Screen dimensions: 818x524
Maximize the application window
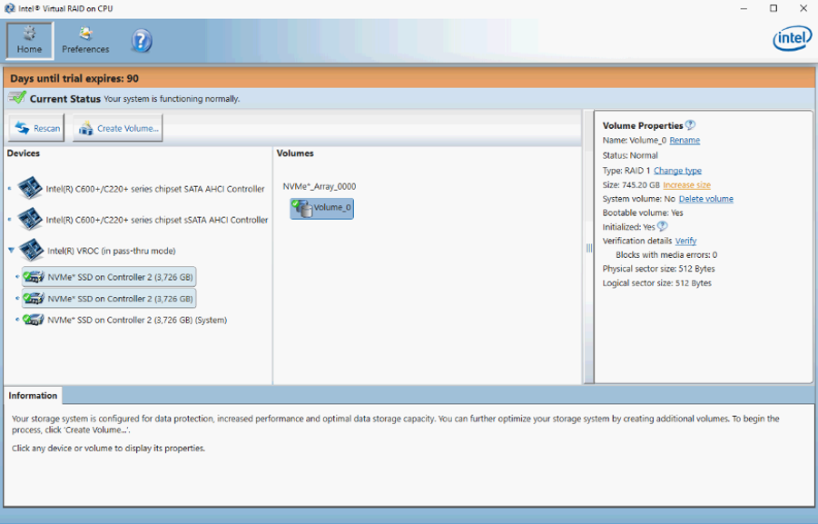(x=774, y=8)
